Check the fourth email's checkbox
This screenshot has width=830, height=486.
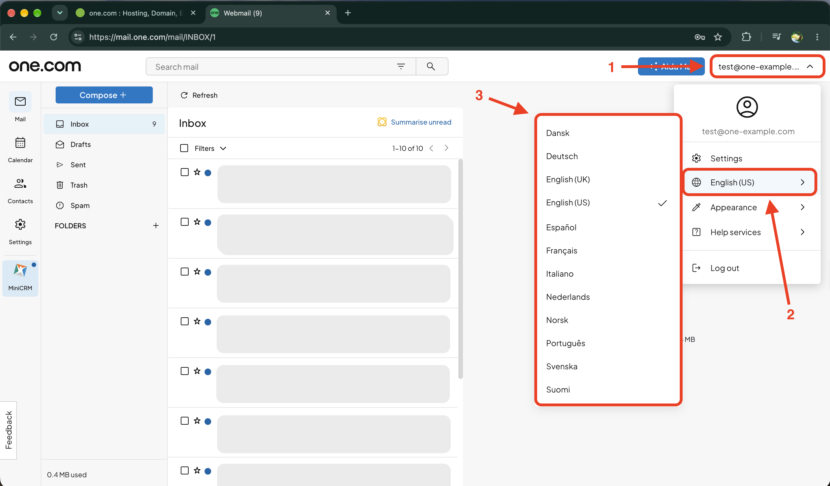pyautogui.click(x=184, y=321)
